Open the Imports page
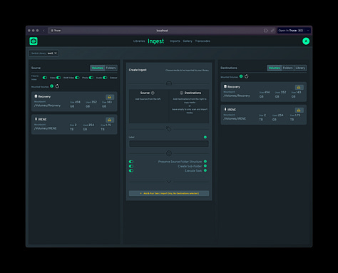 [175, 41]
